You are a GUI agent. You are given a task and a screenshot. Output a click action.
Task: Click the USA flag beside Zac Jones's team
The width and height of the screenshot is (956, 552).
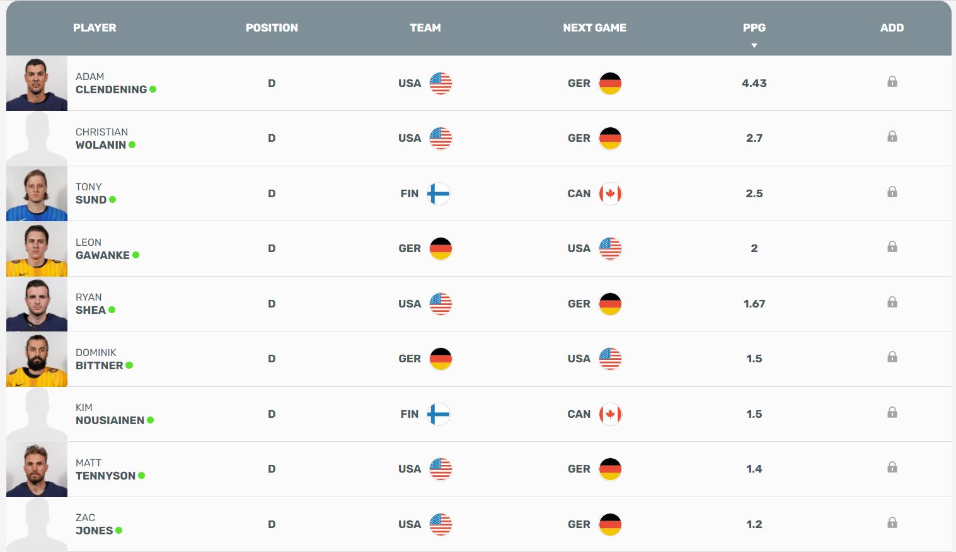coord(441,524)
